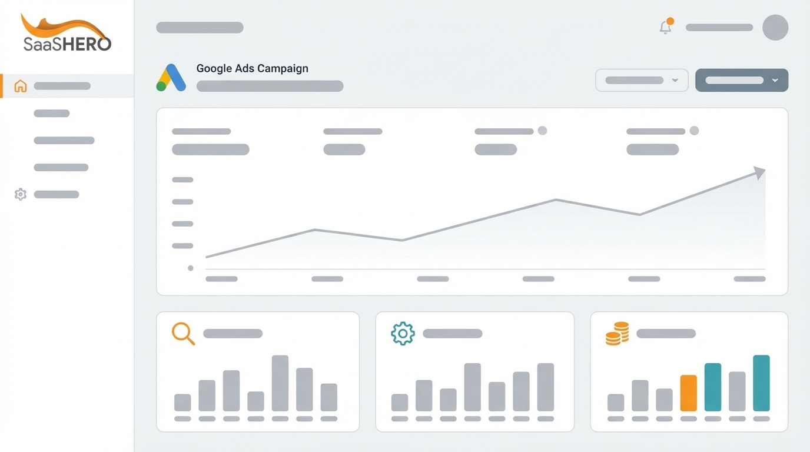Select the orange Home icon in sidebar
810x452 pixels.
click(x=20, y=86)
